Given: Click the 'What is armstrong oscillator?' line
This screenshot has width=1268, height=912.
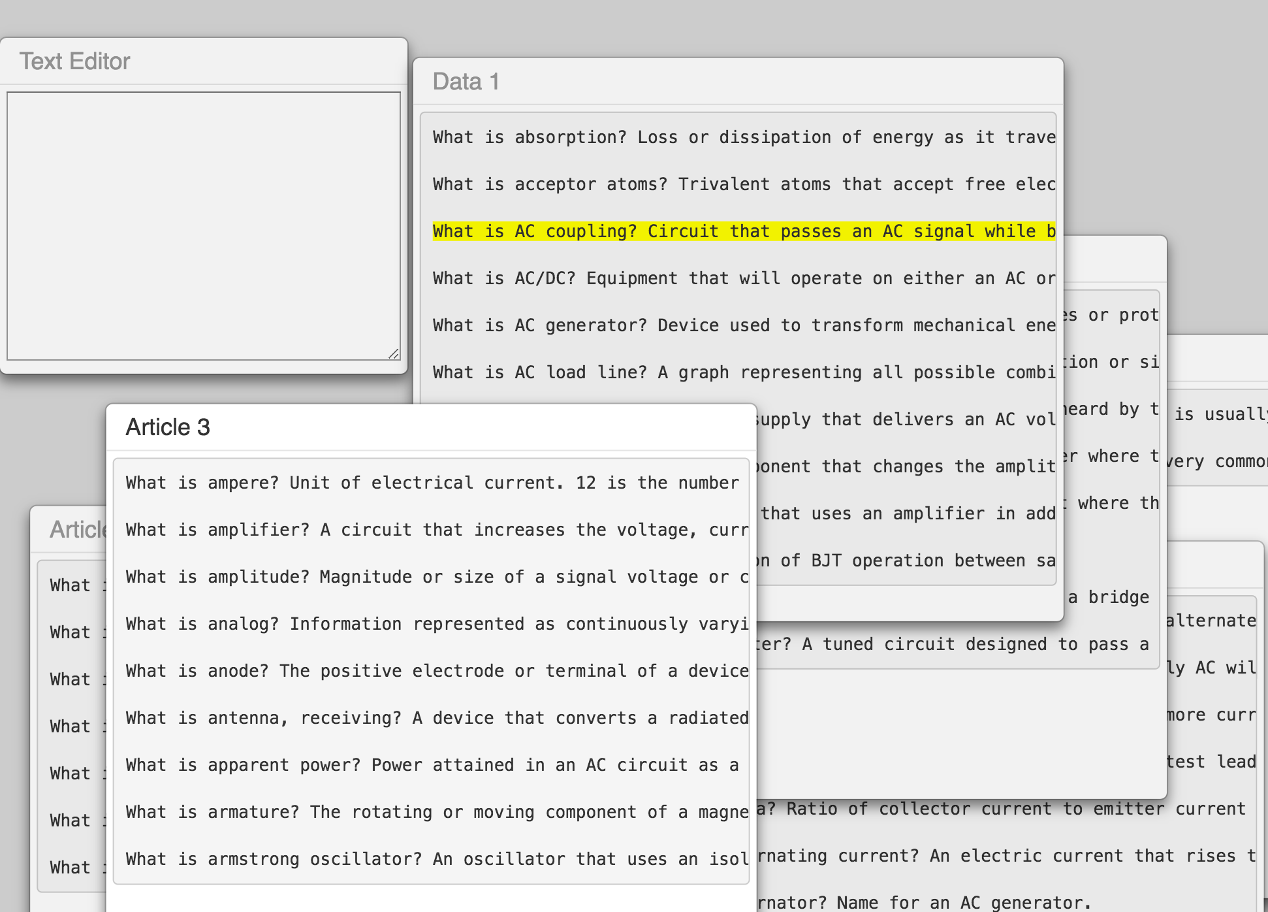Looking at the screenshot, I should 431,859.
